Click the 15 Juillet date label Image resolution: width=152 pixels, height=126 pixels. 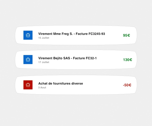(x=44, y=38)
